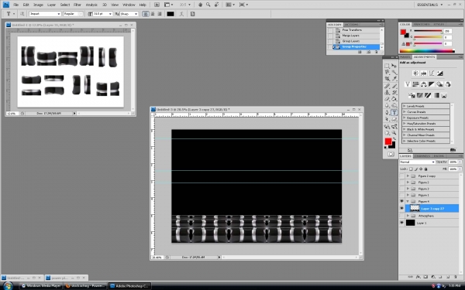465x290 pixels.
Task: Delete layer using Layers panel trash icon
Action: click(x=456, y=277)
